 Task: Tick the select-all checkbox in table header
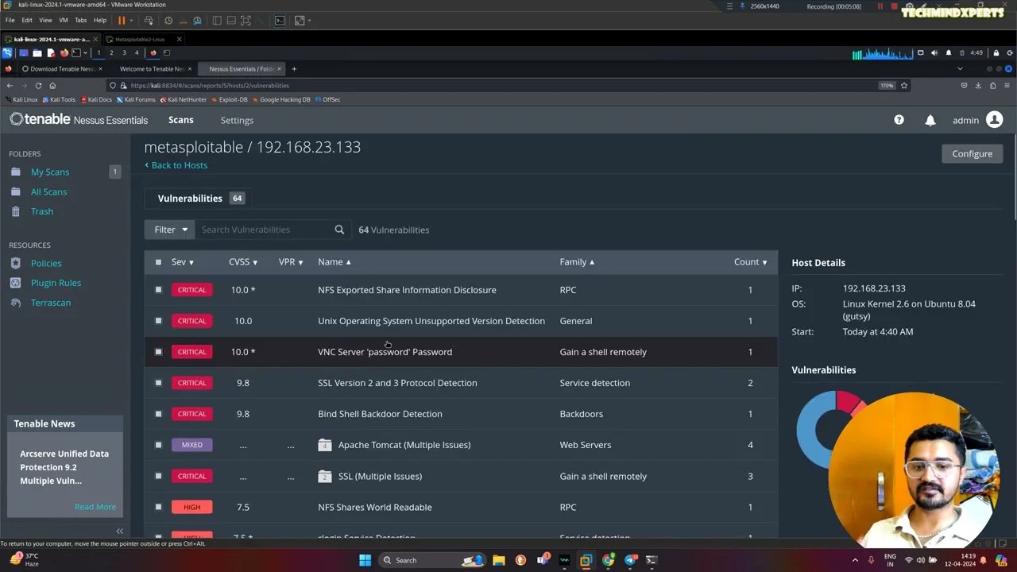pyautogui.click(x=158, y=262)
